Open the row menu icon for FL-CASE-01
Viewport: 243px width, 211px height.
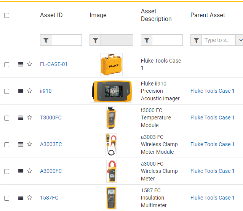tap(21, 64)
